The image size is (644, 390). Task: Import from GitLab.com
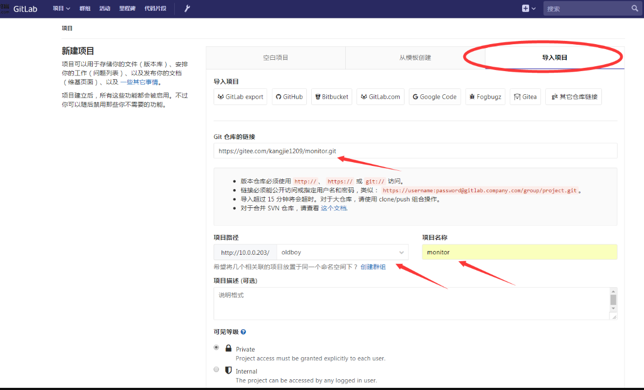tap(380, 97)
